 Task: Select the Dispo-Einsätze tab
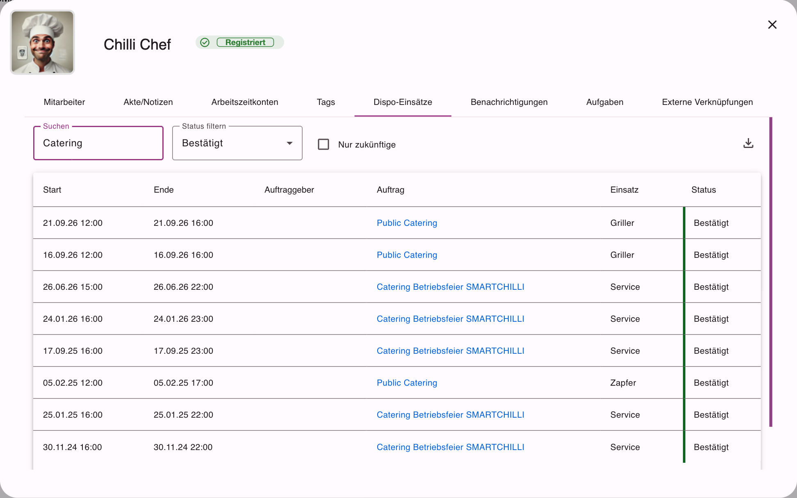point(403,102)
